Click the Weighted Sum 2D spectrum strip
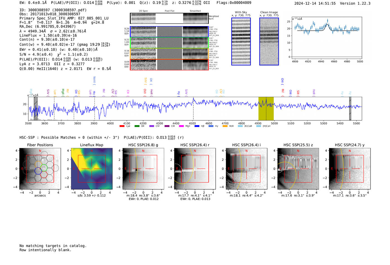Screen dimensions: 390x265 pos(169,18)
